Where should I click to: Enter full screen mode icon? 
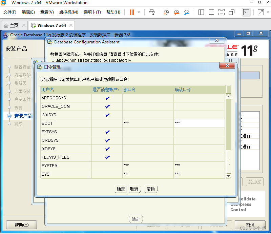click(222, 12)
